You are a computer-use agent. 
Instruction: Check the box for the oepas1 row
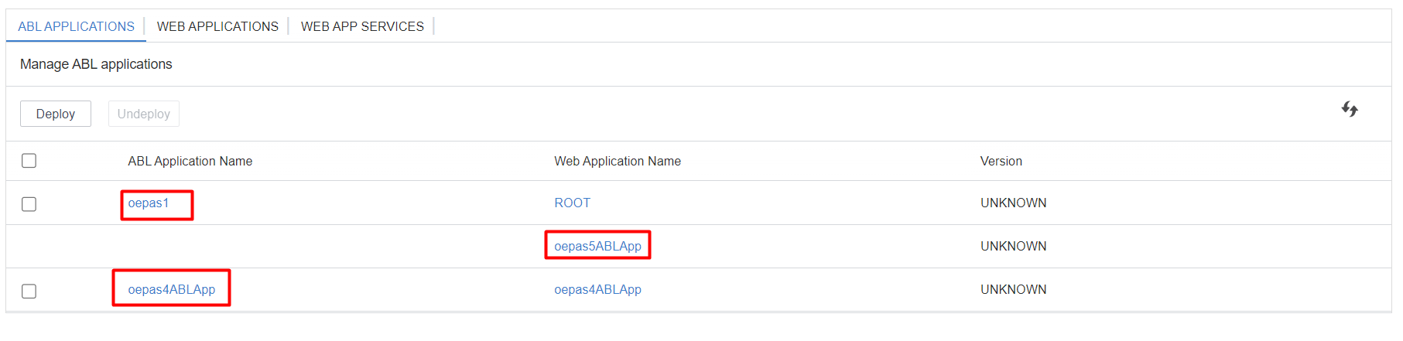(29, 204)
